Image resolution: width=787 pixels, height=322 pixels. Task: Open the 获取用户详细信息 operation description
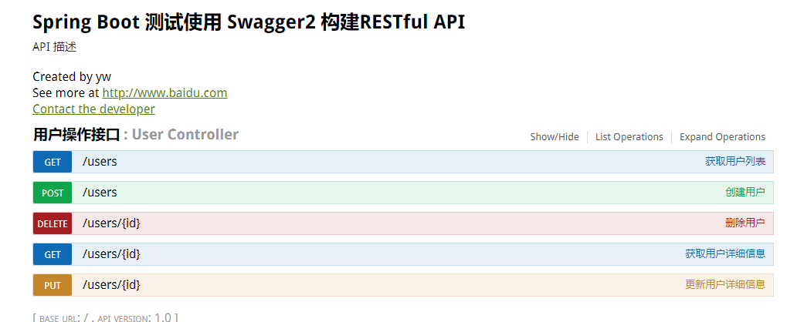pos(724,254)
